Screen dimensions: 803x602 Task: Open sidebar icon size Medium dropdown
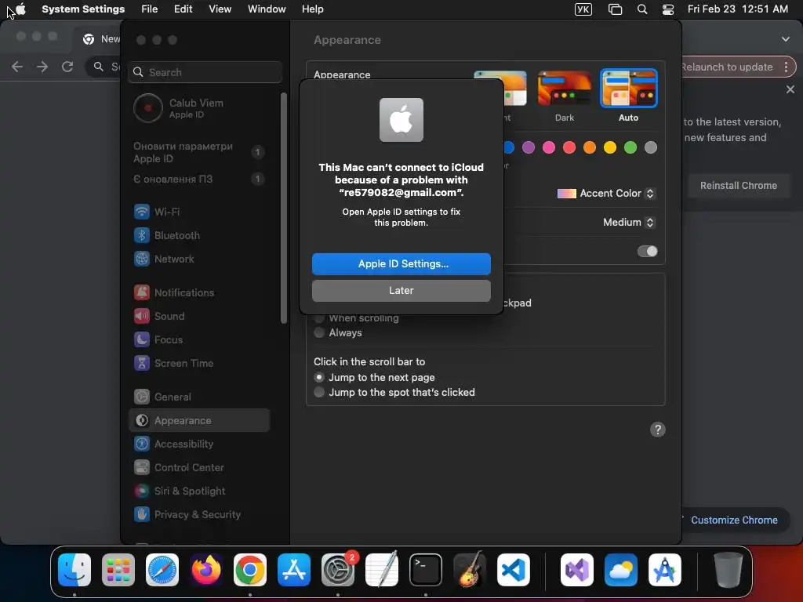click(x=629, y=222)
